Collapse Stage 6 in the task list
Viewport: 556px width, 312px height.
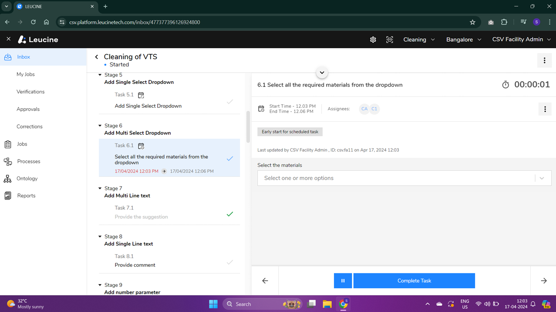pyautogui.click(x=100, y=126)
